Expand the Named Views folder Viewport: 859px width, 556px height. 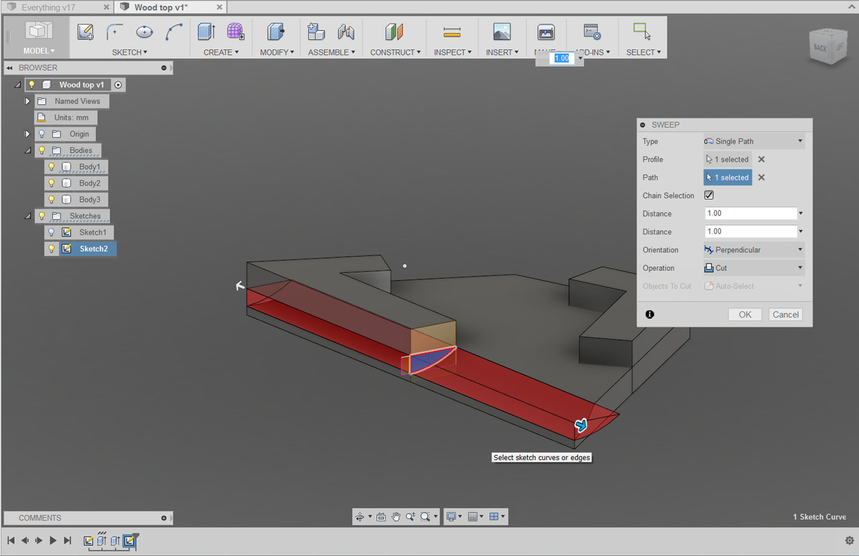point(28,101)
